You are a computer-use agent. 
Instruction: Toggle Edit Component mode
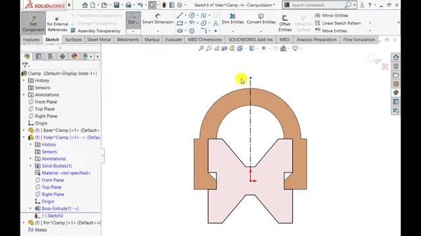(34, 24)
